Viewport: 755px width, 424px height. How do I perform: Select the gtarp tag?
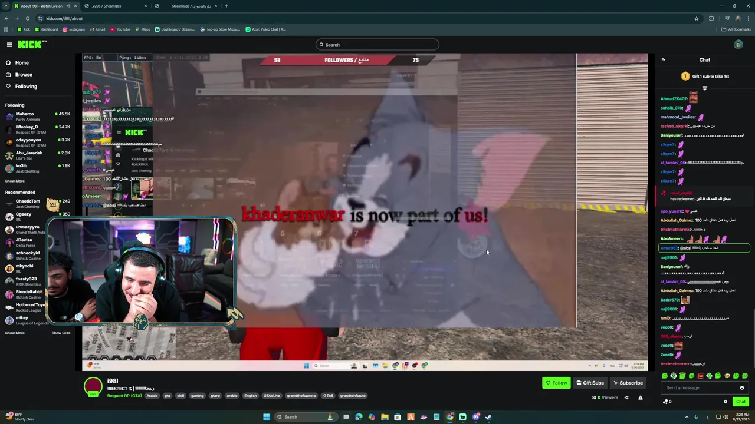coord(215,396)
